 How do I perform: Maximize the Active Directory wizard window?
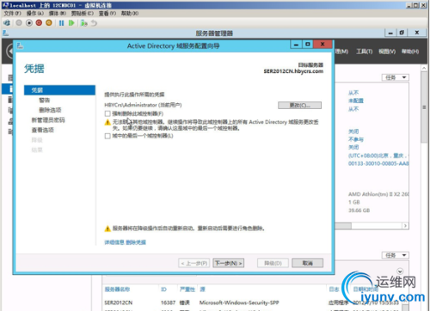tap(308, 44)
